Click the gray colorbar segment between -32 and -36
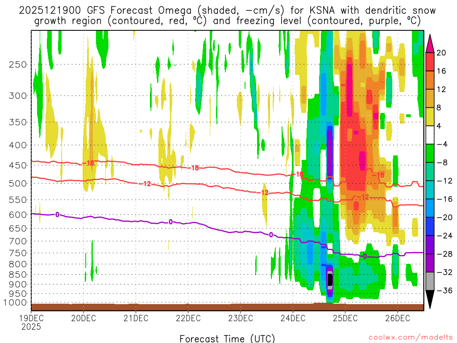Image resolution: width=457 pixels, height=343 pixels. pyautogui.click(x=430, y=281)
